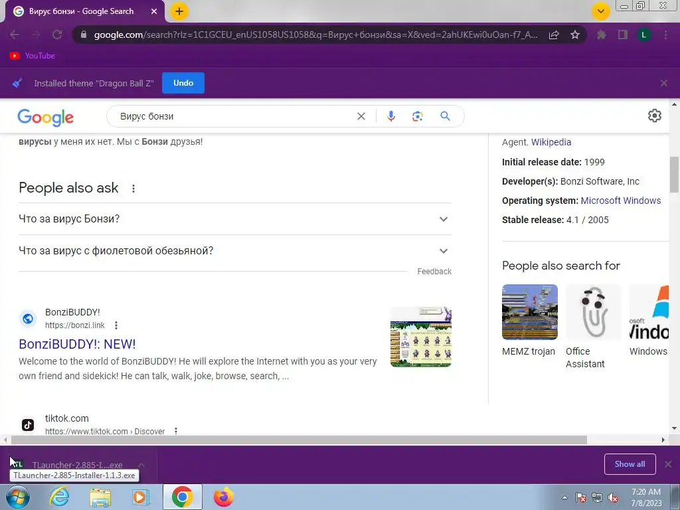The image size is (680, 510).
Task: Open a new tab with plus button
Action: click(179, 11)
